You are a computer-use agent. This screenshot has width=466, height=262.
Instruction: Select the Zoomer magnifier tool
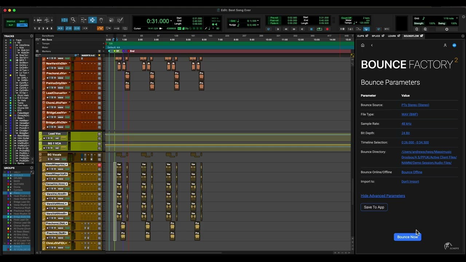pos(73,20)
